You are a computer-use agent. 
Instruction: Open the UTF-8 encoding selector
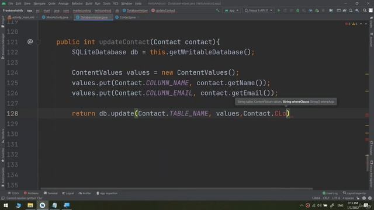(x=336, y=198)
